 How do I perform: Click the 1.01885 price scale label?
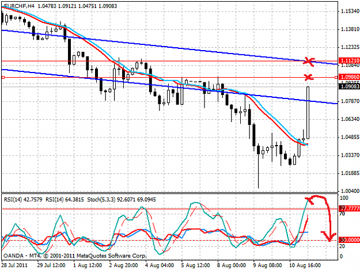[350, 173]
